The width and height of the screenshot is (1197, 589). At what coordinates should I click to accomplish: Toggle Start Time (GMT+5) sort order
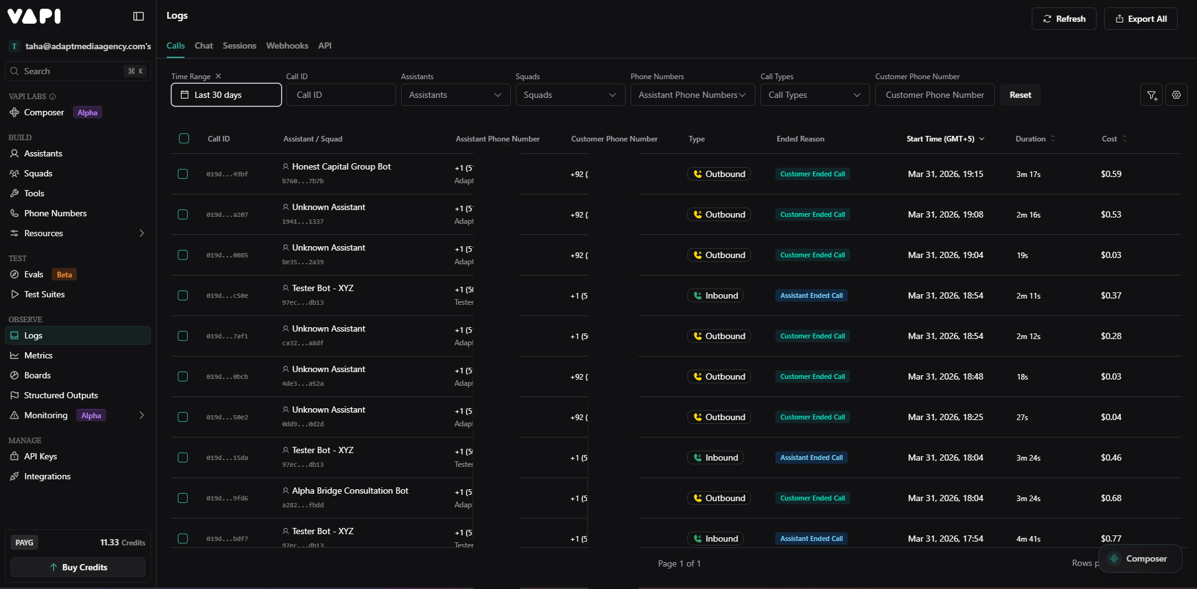946,139
